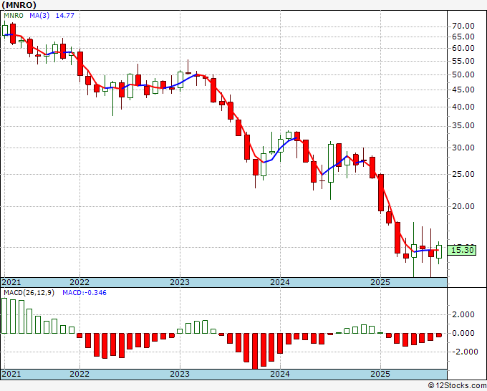Click the 65.00 price axis label

pyautogui.click(x=463, y=37)
